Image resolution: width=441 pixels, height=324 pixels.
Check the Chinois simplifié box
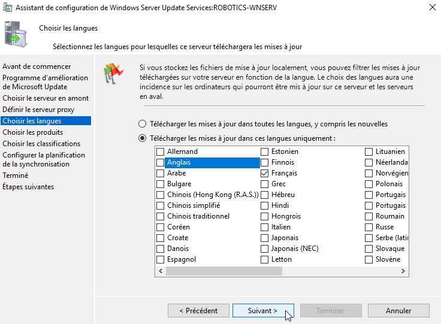(161, 205)
